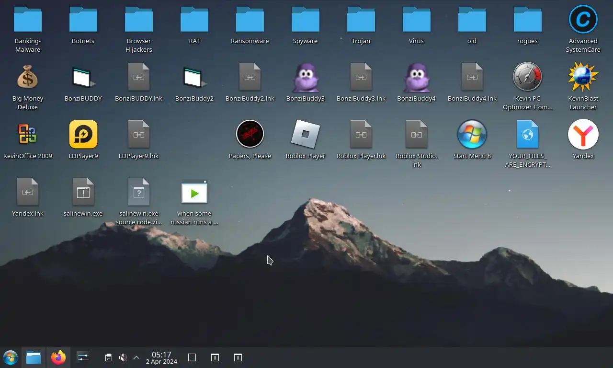Image resolution: width=613 pixels, height=368 pixels.
Task: Expand hidden system tray icons
Action: point(136,357)
